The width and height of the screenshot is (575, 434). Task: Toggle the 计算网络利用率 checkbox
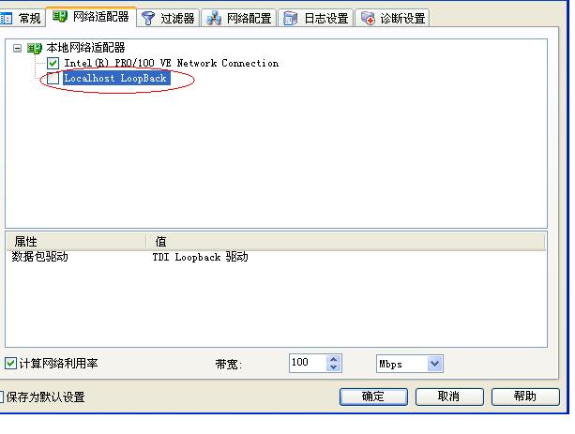(10, 364)
